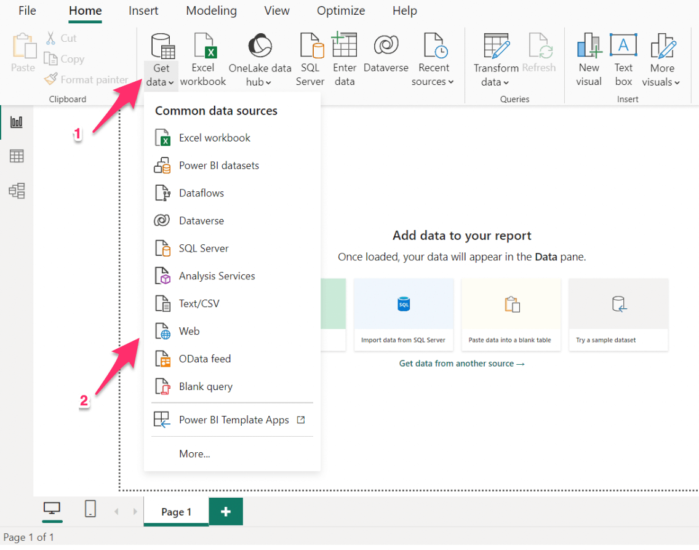
Task: Click the Enter data ribbon icon
Action: (344, 44)
